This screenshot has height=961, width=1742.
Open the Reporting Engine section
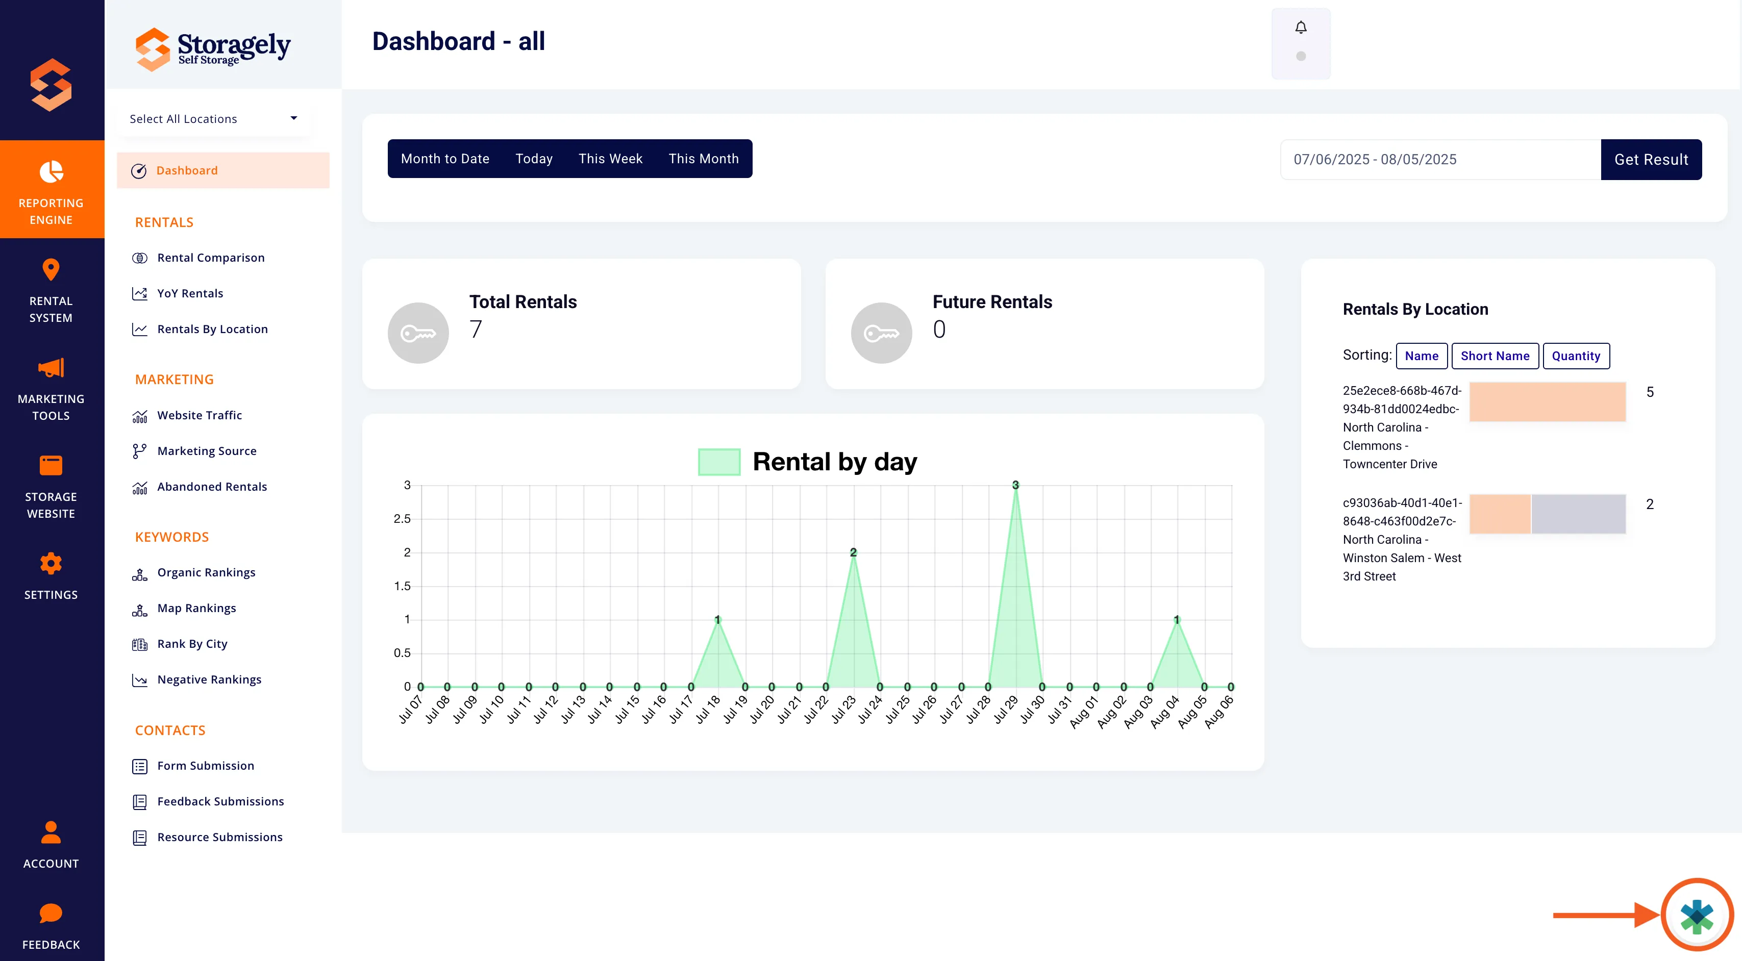click(52, 189)
